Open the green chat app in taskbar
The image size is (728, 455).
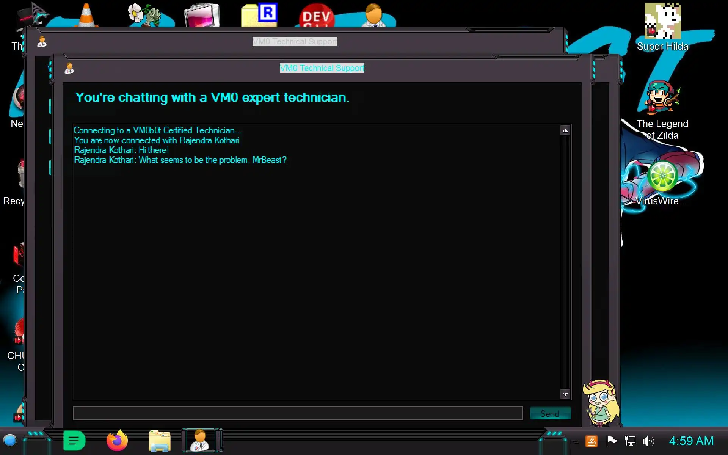(74, 441)
